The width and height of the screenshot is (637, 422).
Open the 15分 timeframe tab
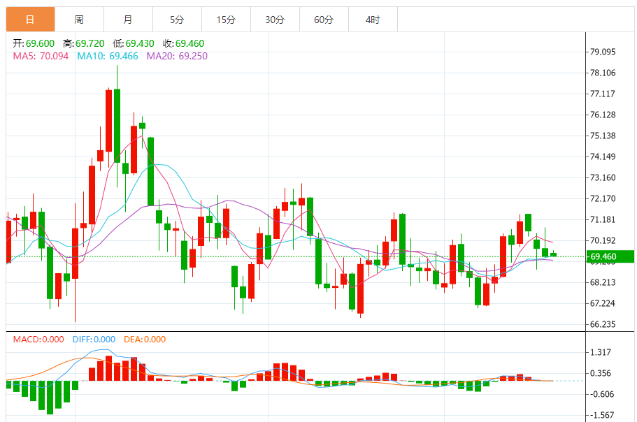click(226, 20)
